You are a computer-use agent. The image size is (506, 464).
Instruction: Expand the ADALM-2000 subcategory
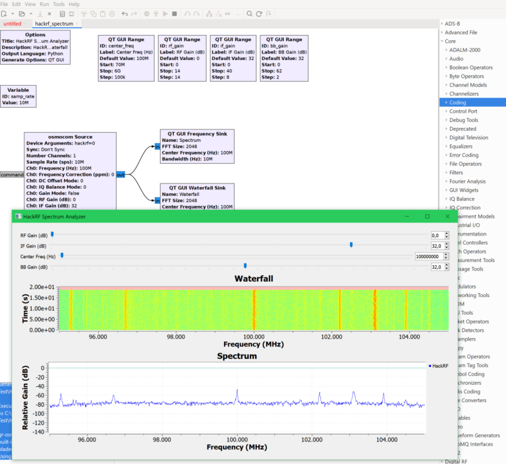click(446, 50)
